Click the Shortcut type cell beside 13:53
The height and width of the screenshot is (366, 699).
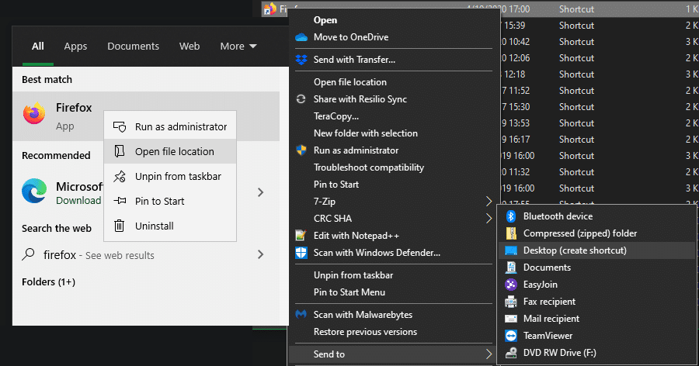pos(576,123)
